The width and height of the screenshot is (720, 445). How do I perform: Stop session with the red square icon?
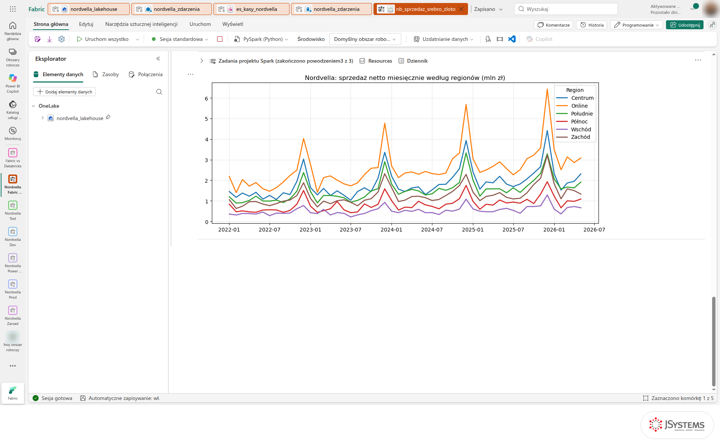220,39
